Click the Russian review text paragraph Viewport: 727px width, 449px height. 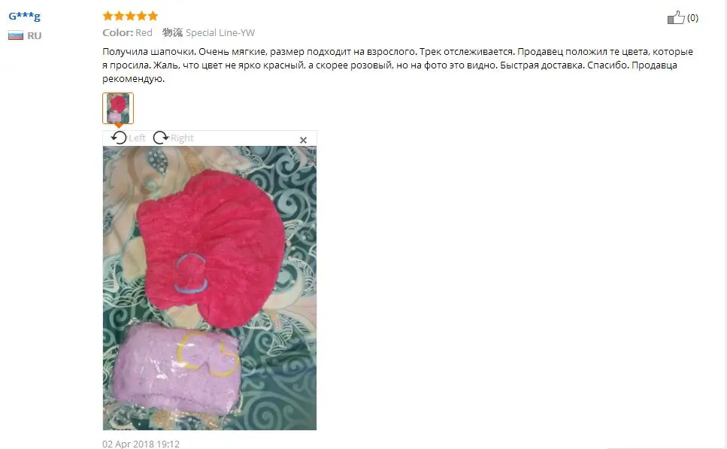398,65
